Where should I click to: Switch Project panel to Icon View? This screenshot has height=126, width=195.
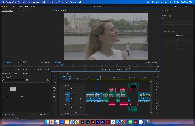[9, 115]
